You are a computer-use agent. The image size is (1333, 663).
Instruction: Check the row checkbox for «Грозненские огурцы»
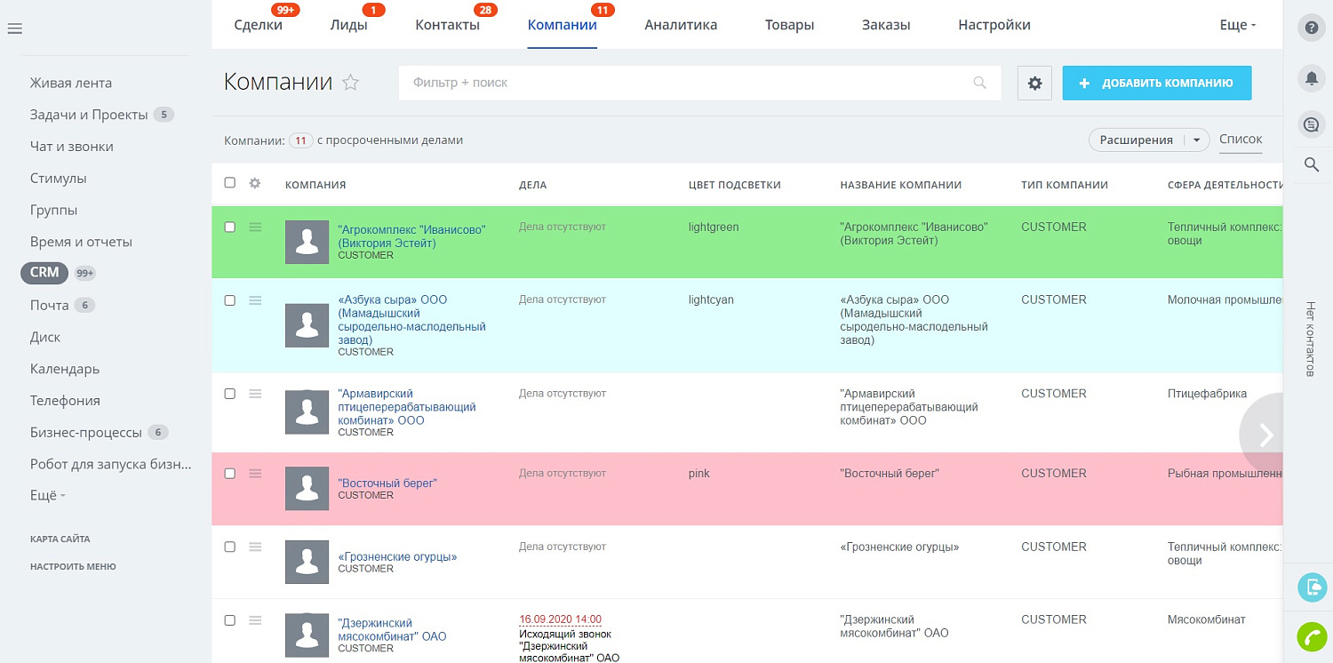(229, 548)
